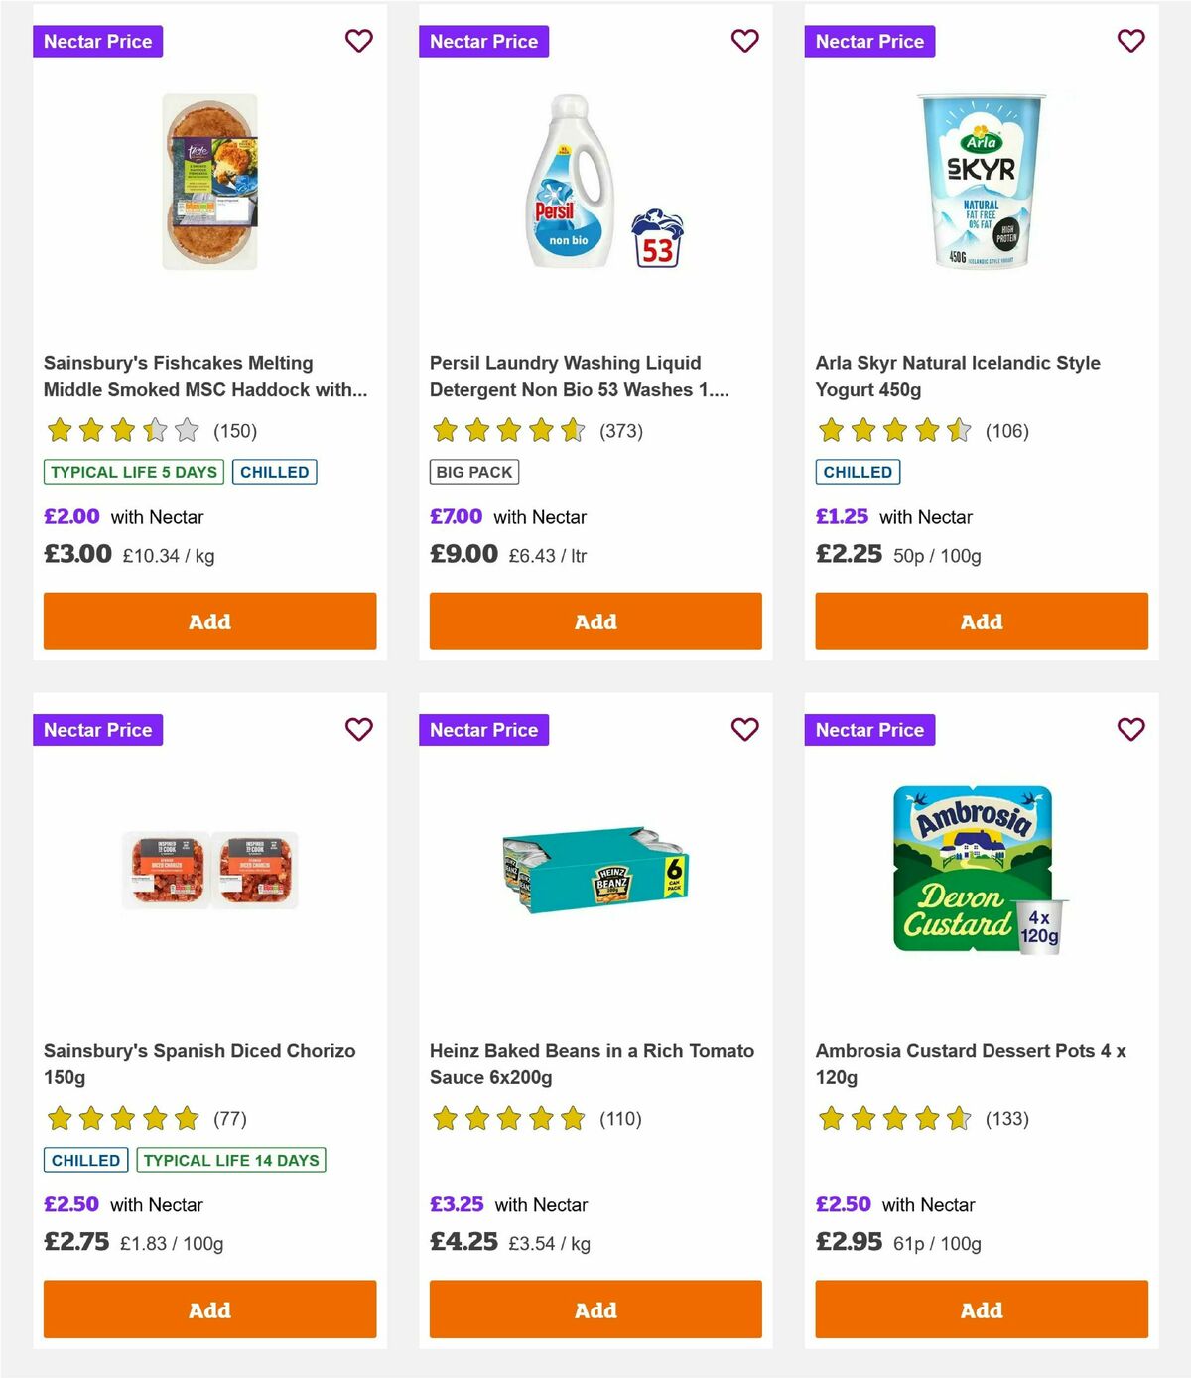Select the Nectar Price badge on Persil

[x=484, y=41]
